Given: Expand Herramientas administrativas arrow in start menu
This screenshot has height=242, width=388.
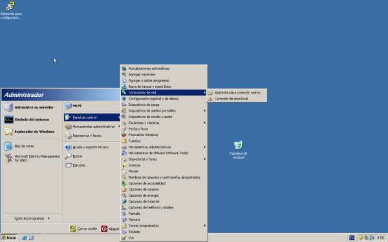Looking at the screenshot, I should click(119, 126).
